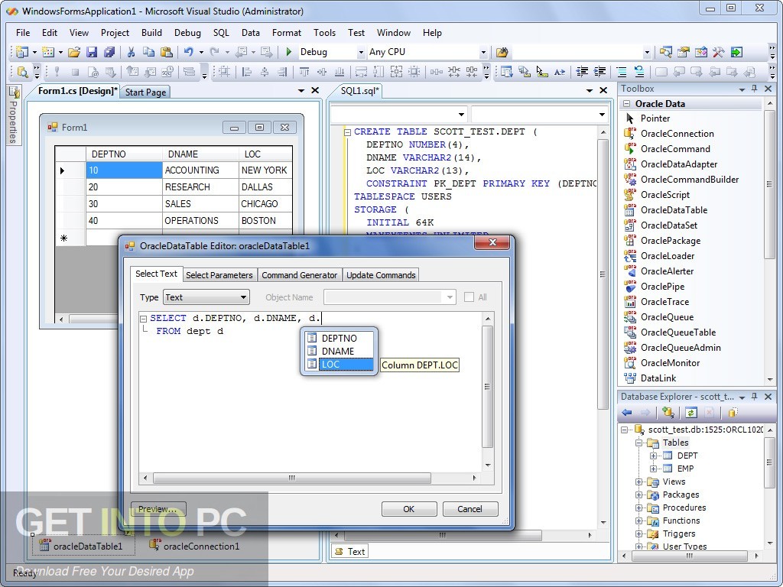783x587 pixels.
Task: Click the Preview button
Action: point(158,509)
